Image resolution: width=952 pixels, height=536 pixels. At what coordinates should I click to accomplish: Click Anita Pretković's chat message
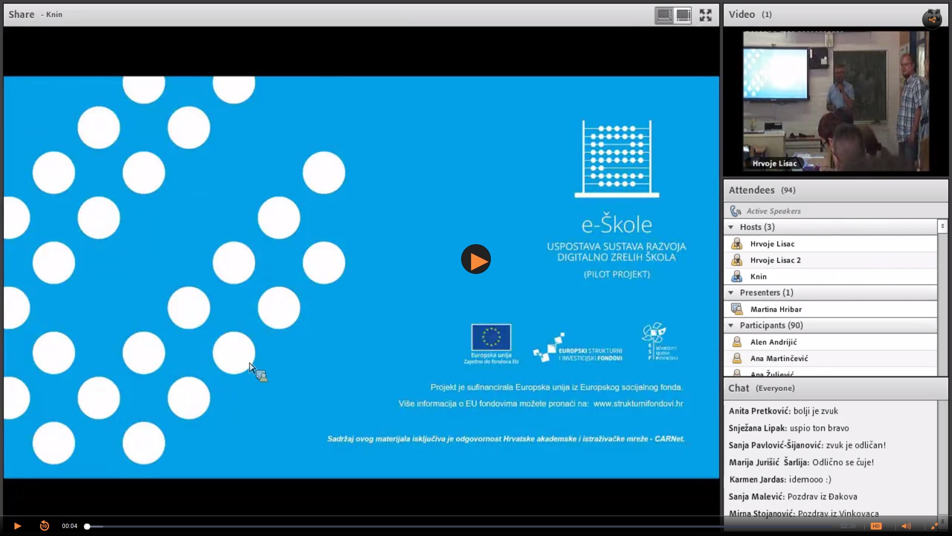pos(783,411)
